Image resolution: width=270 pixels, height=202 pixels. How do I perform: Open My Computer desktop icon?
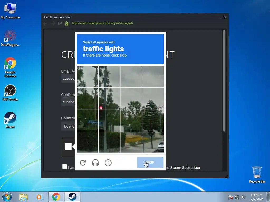[10, 11]
